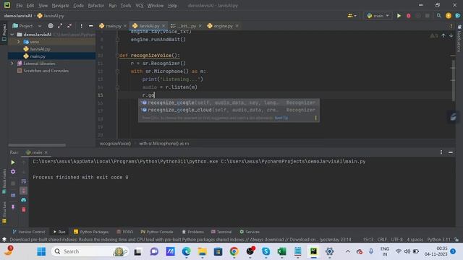The image size is (463, 260).
Task: Open the Notifications sidebar tab
Action: (x=459, y=38)
